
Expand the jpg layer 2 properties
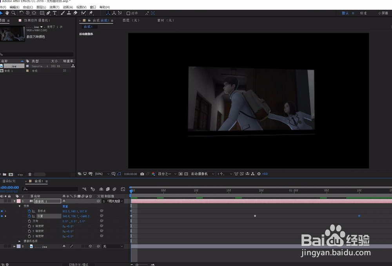tap(15, 246)
